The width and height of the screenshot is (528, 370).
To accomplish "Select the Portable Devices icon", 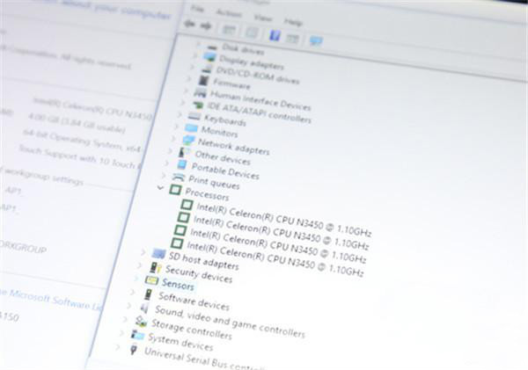I will [182, 164].
